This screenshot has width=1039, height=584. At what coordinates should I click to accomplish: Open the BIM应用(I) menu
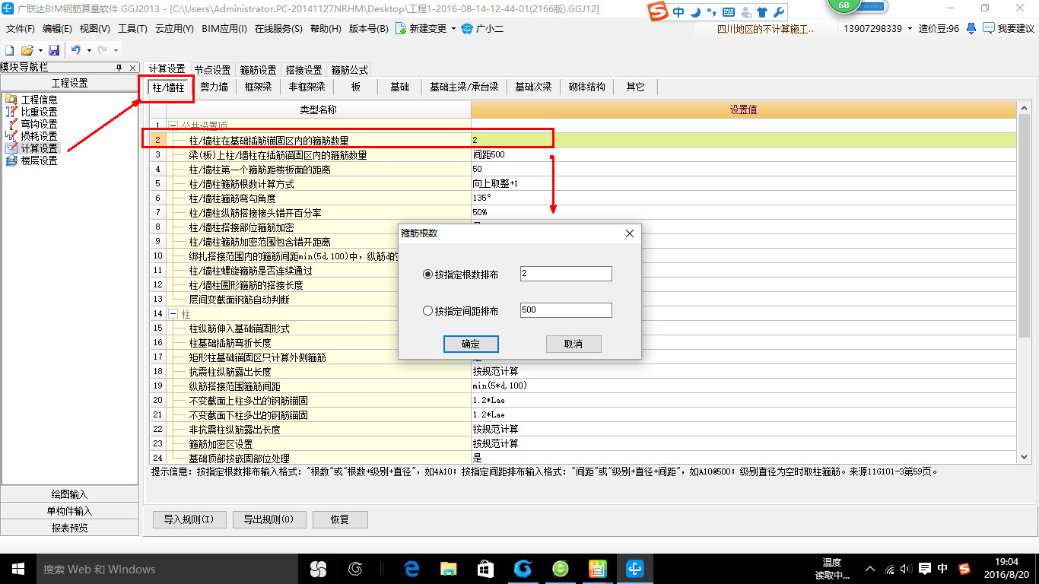(x=224, y=29)
